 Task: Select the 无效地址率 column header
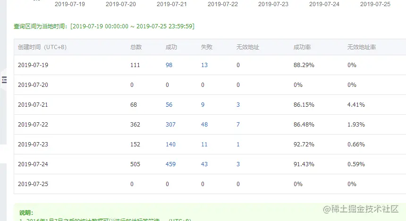coord(362,47)
